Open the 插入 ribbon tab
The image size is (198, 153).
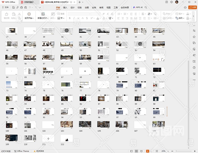pos(65,8)
